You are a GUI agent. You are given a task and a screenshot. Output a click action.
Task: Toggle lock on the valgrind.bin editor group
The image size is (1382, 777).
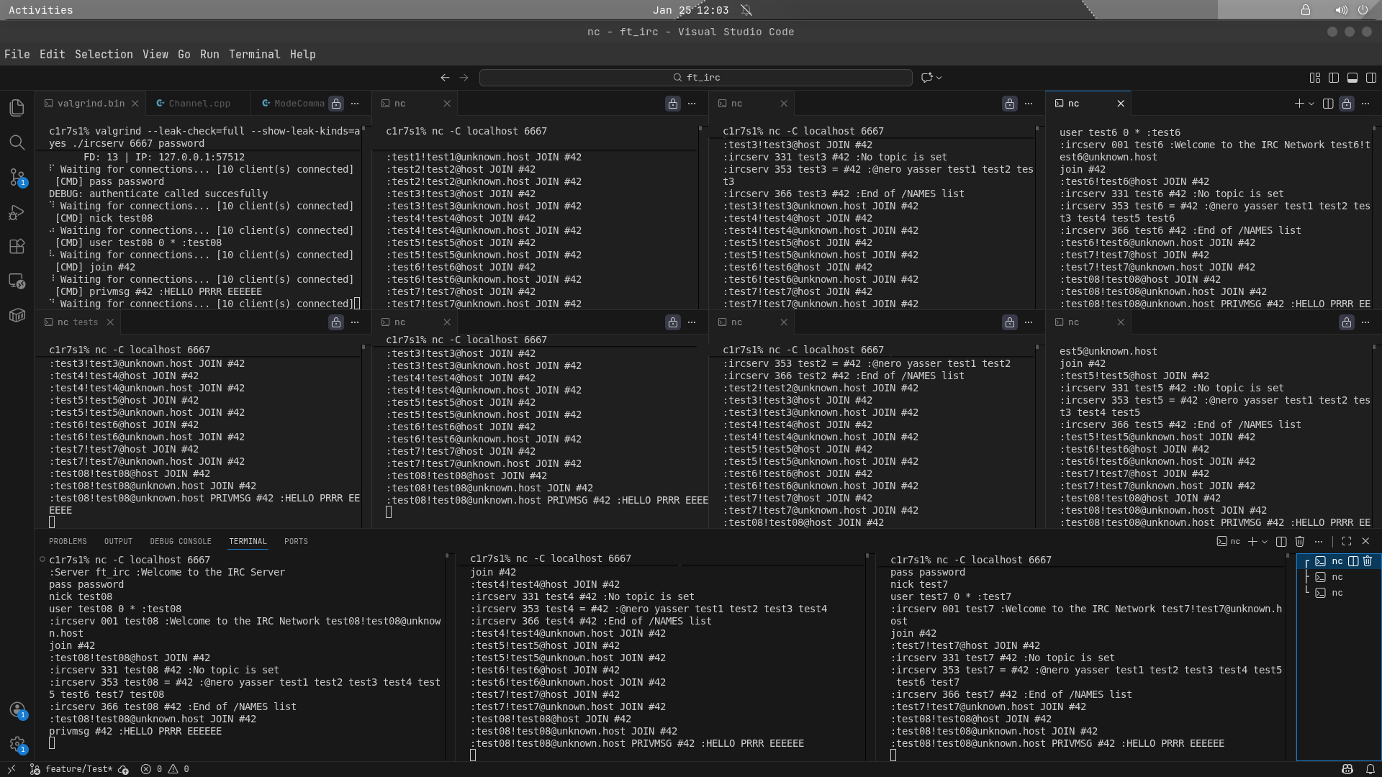click(x=336, y=104)
